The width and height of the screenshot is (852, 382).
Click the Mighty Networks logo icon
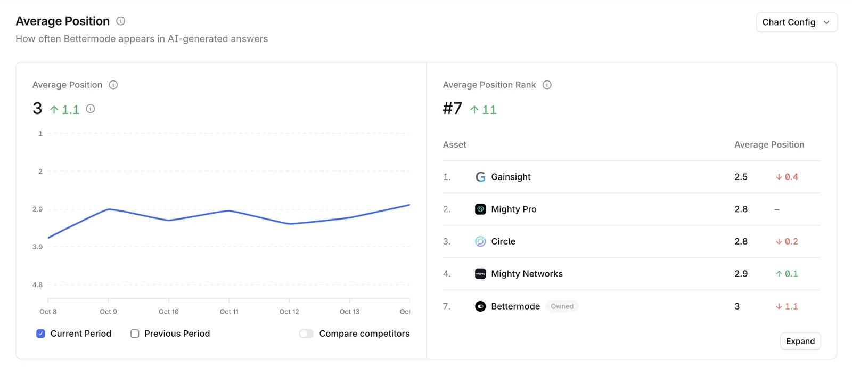480,274
